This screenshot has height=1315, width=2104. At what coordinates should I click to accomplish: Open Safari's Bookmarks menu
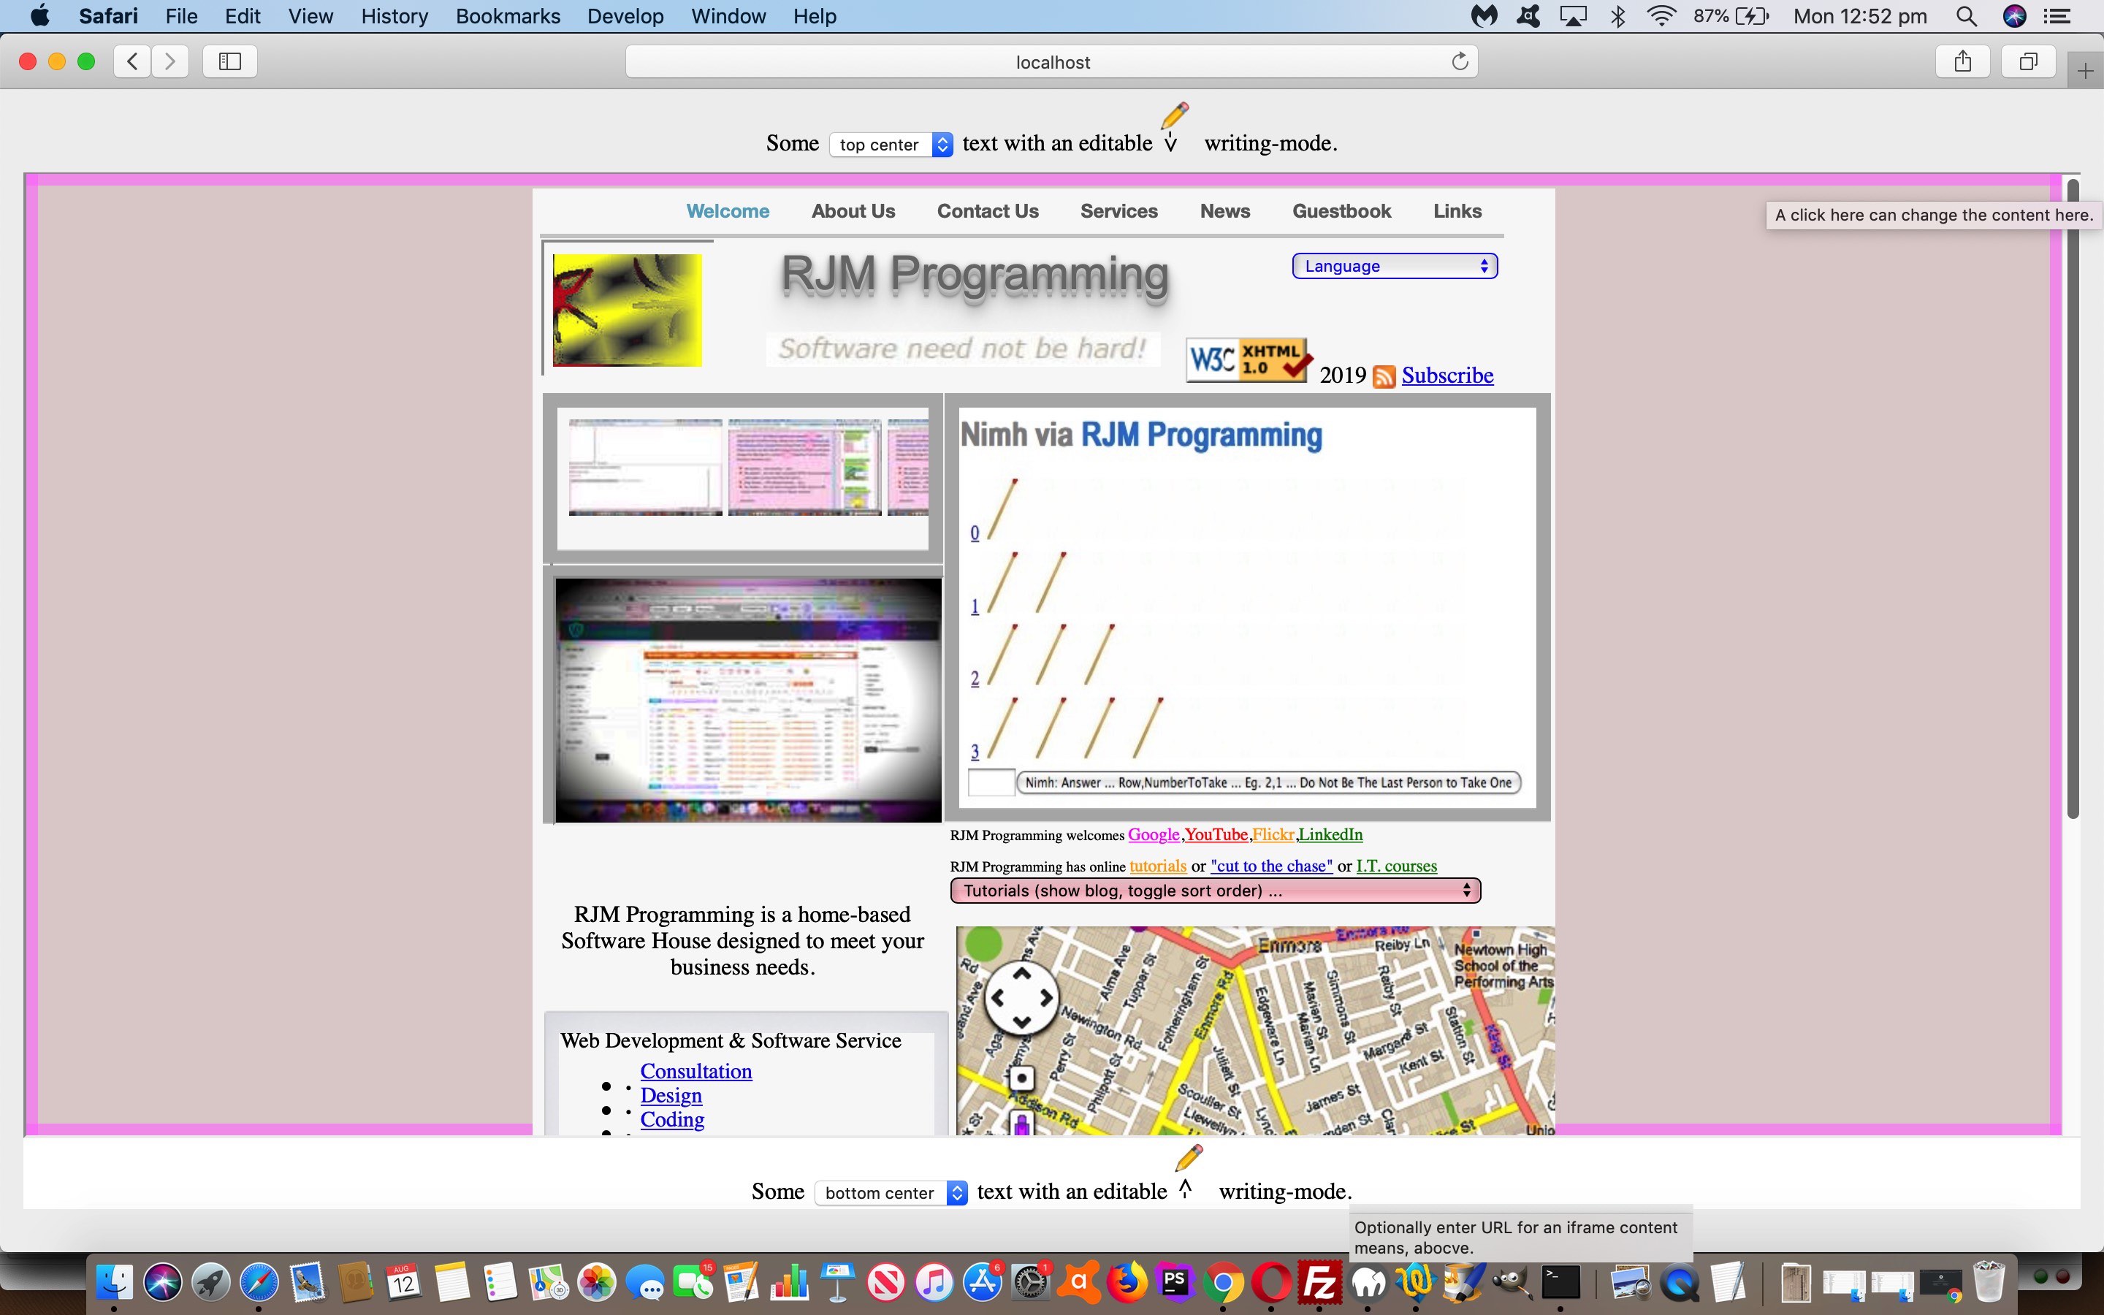pos(508,15)
